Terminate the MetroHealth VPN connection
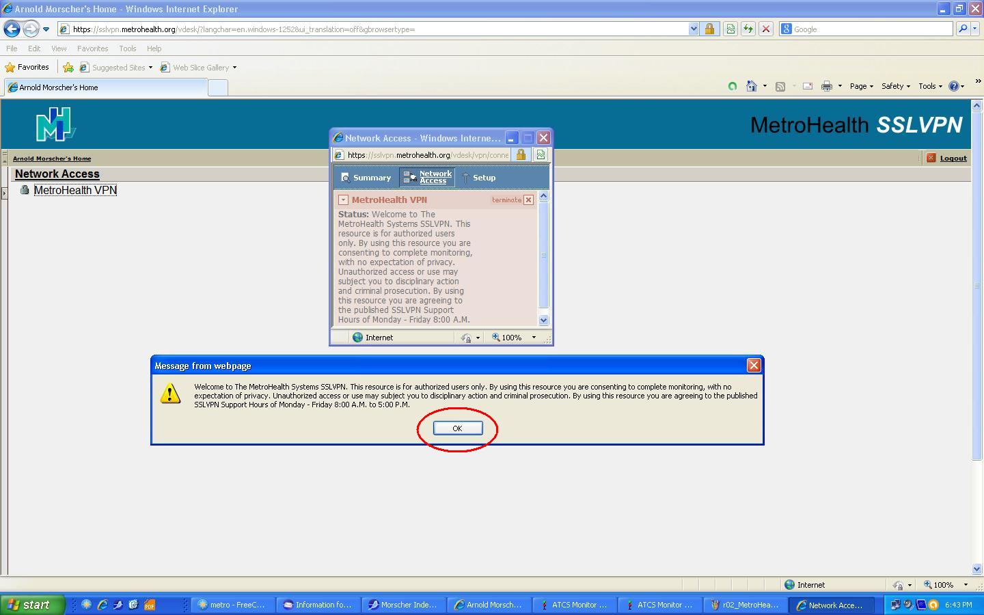The width and height of the screenshot is (984, 615). (x=528, y=200)
